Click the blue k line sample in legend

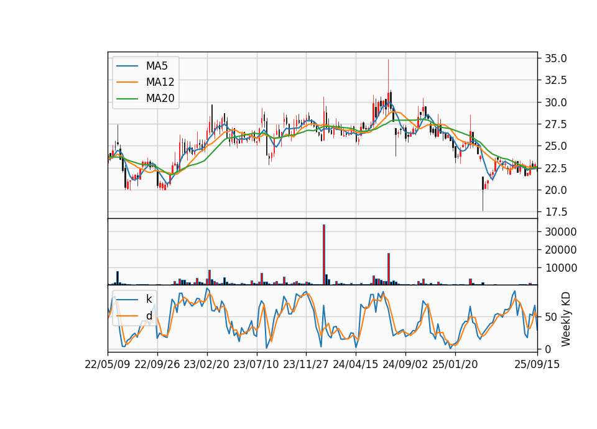point(127,300)
